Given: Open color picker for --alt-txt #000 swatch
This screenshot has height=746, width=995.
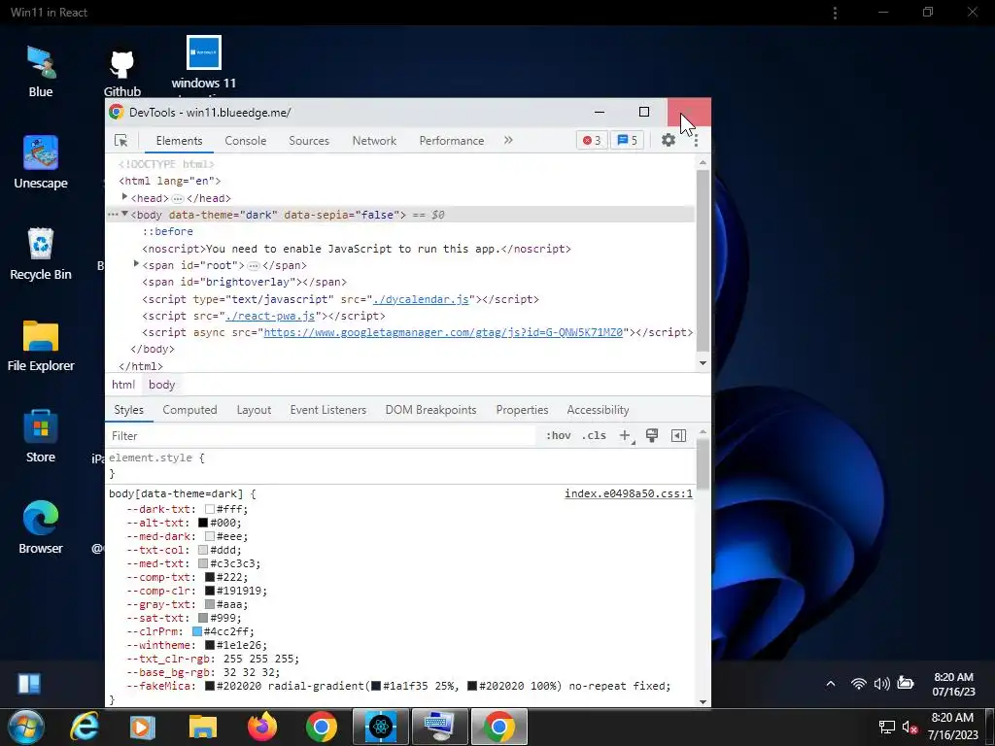Looking at the screenshot, I should click(203, 523).
